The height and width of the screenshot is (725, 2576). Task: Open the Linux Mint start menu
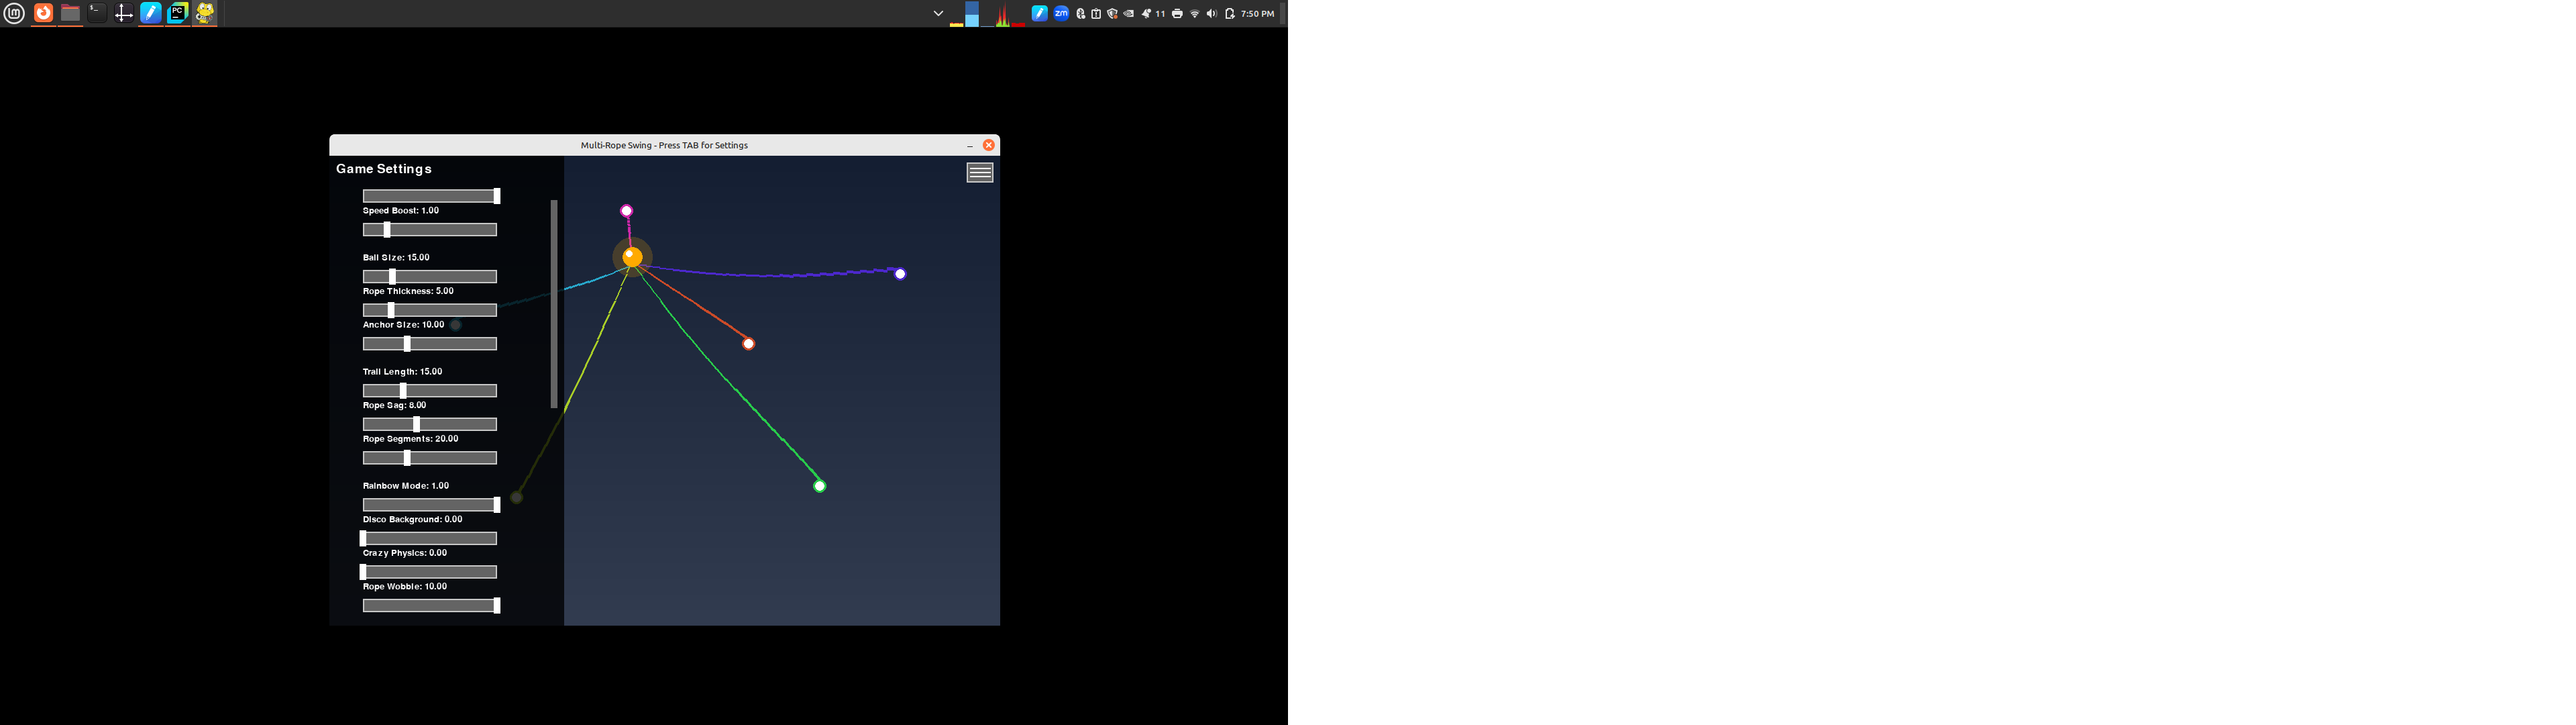[14, 13]
